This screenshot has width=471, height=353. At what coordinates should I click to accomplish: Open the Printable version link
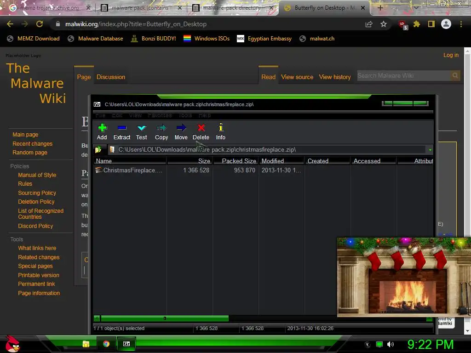[39, 275]
